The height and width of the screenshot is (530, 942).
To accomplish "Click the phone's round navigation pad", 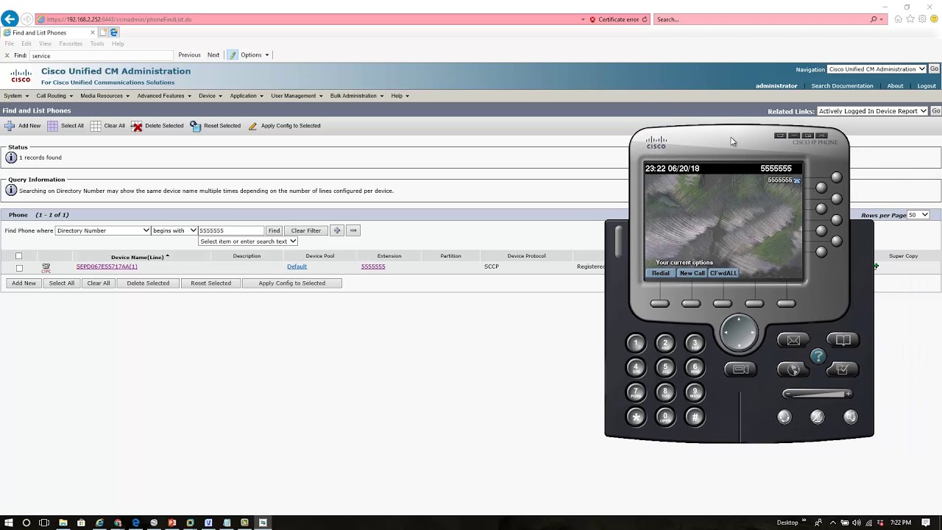I will [x=738, y=333].
